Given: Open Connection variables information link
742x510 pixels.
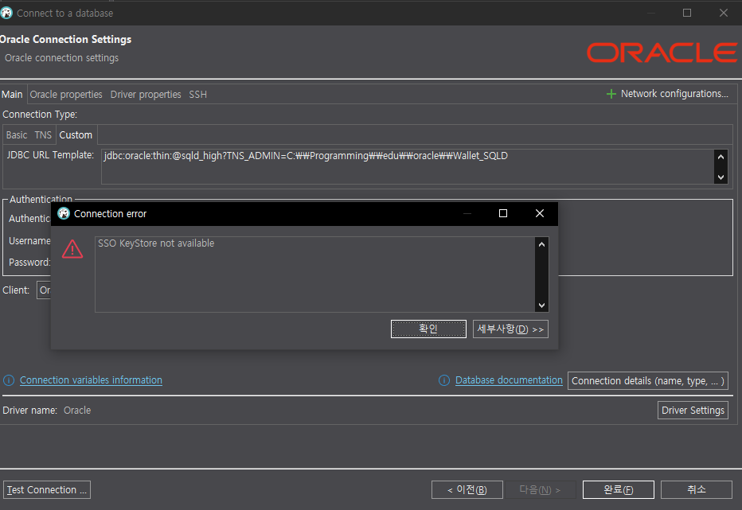Looking at the screenshot, I should click(91, 380).
